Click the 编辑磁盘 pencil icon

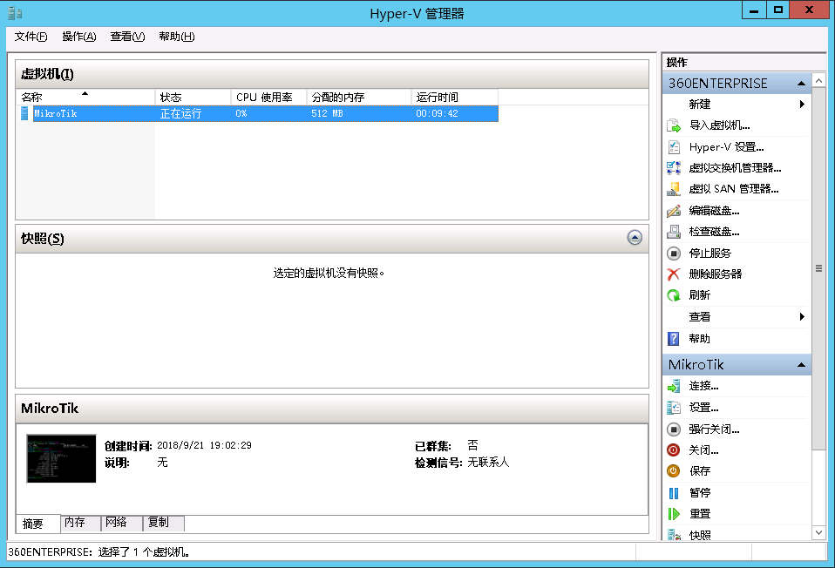674,211
